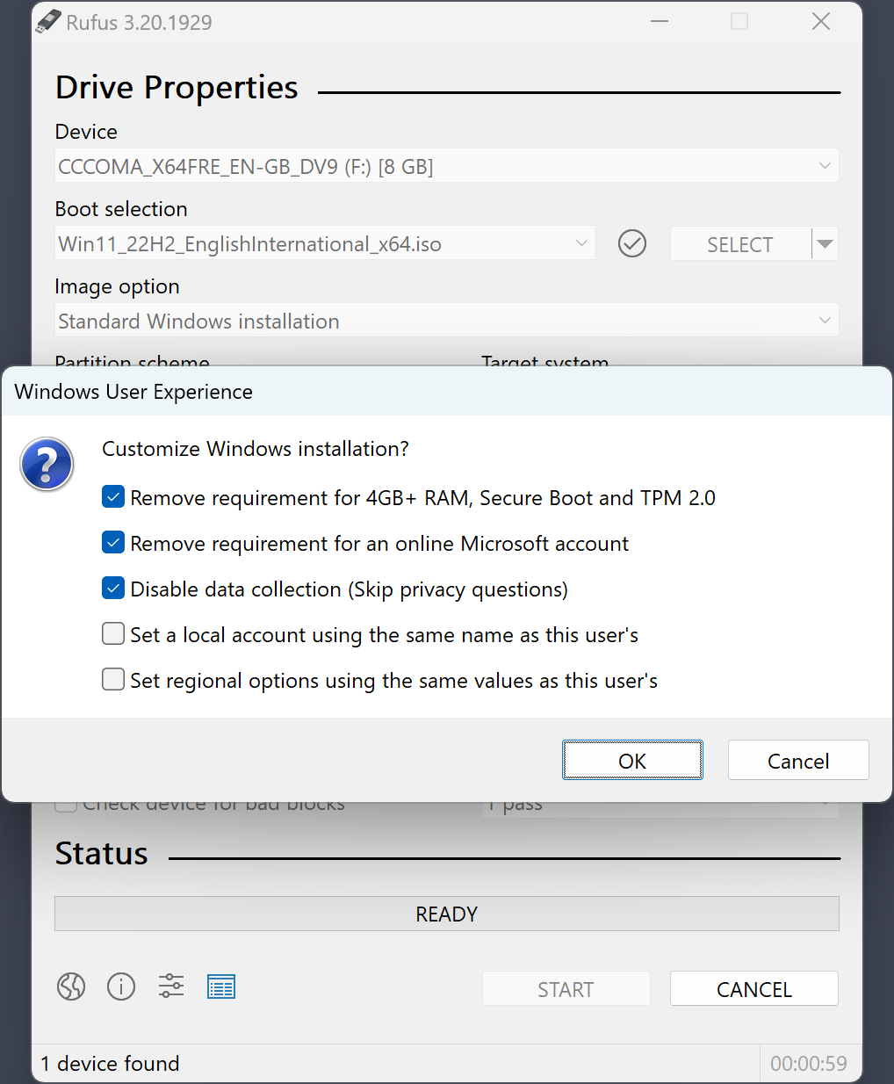Uncheck removal of 4GB+ RAM and TPM requirement
The image size is (894, 1084).
tap(112, 496)
